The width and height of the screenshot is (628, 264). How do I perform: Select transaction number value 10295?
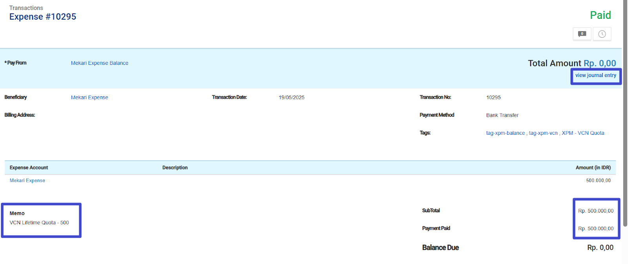[x=493, y=97]
